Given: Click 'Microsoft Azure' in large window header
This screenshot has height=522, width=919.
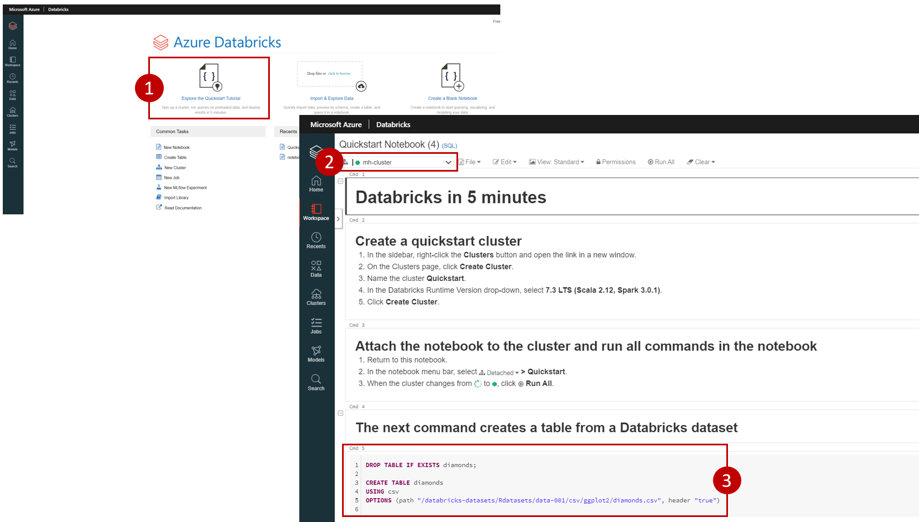Looking at the screenshot, I should point(336,125).
